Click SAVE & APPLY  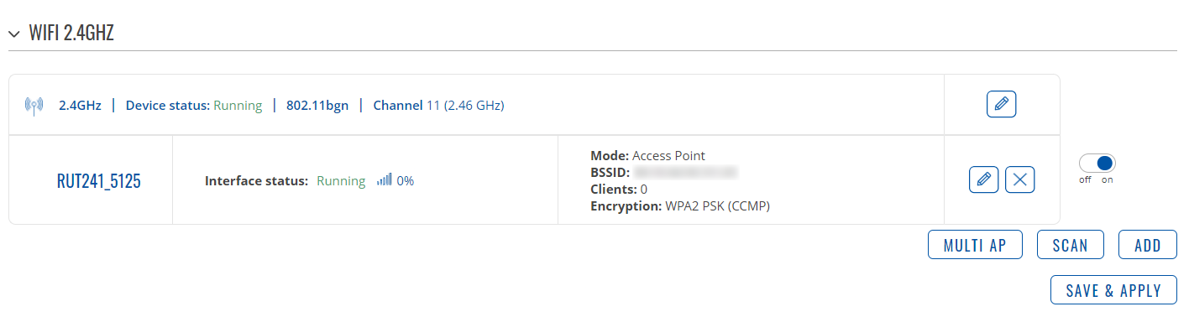click(1113, 290)
